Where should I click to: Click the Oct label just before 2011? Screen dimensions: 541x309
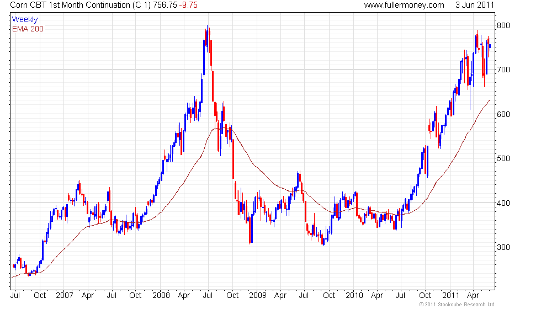pyautogui.click(x=425, y=295)
